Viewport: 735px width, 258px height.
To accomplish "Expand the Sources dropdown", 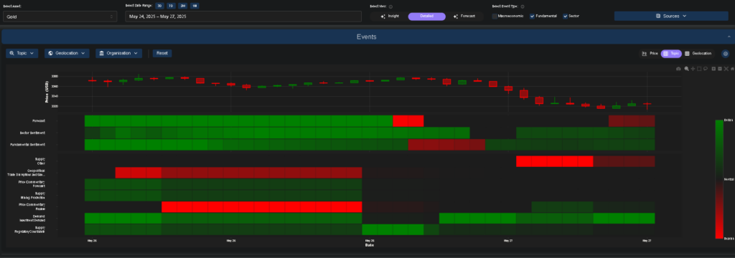I will [x=671, y=16].
